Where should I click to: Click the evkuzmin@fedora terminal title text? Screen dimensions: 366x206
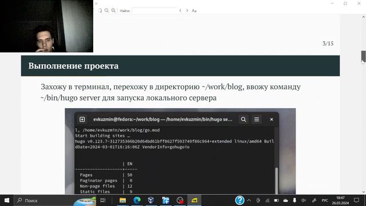point(162,120)
